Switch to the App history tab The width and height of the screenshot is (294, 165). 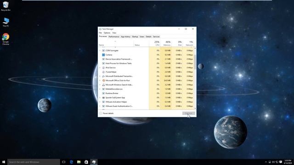pos(125,37)
